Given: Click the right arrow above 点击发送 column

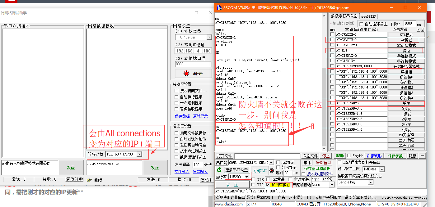Looking at the screenshot, I should pyautogui.click(x=423, y=29).
